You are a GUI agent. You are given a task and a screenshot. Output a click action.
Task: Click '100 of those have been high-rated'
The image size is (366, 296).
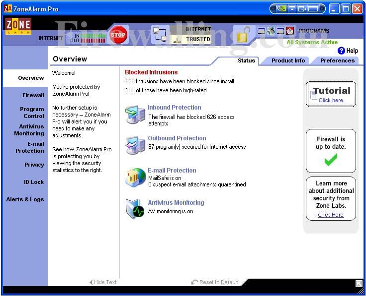tap(166, 90)
